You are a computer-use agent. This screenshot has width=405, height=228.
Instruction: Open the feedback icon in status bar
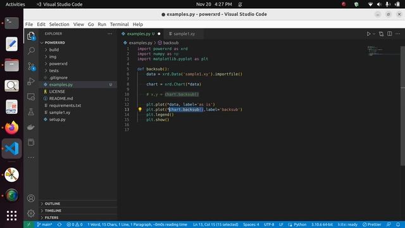[389, 224]
